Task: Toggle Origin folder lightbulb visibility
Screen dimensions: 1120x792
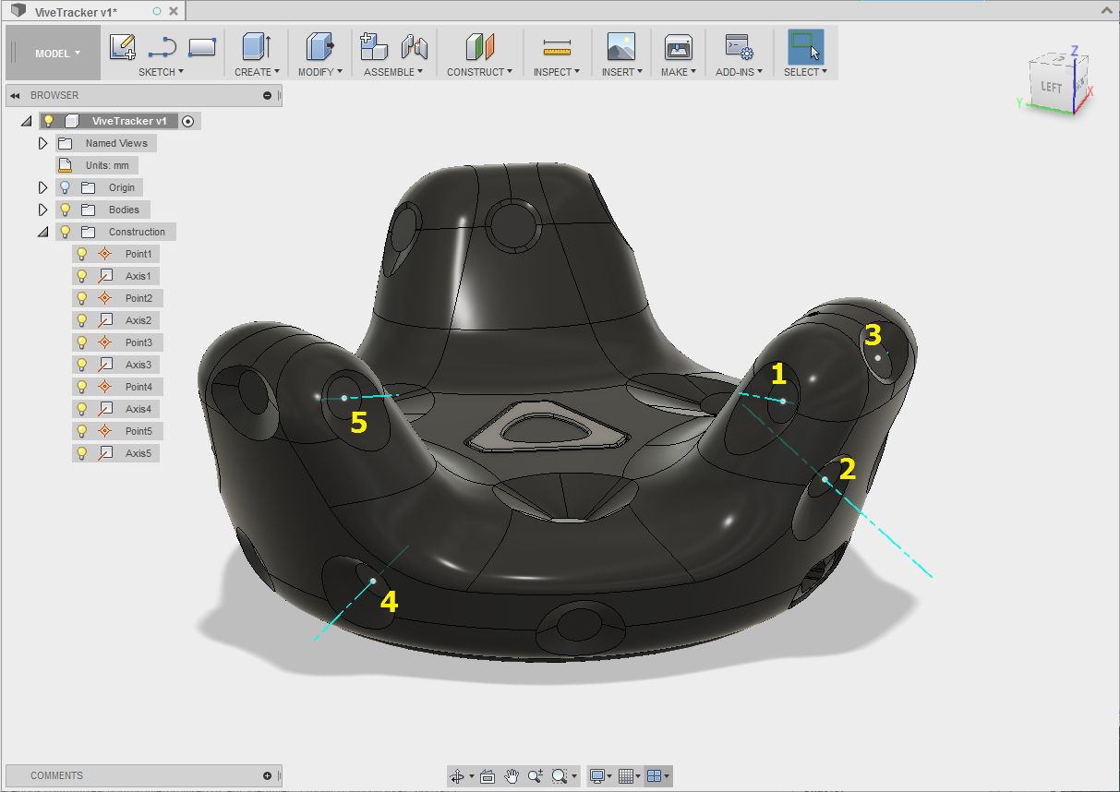Action: click(65, 187)
